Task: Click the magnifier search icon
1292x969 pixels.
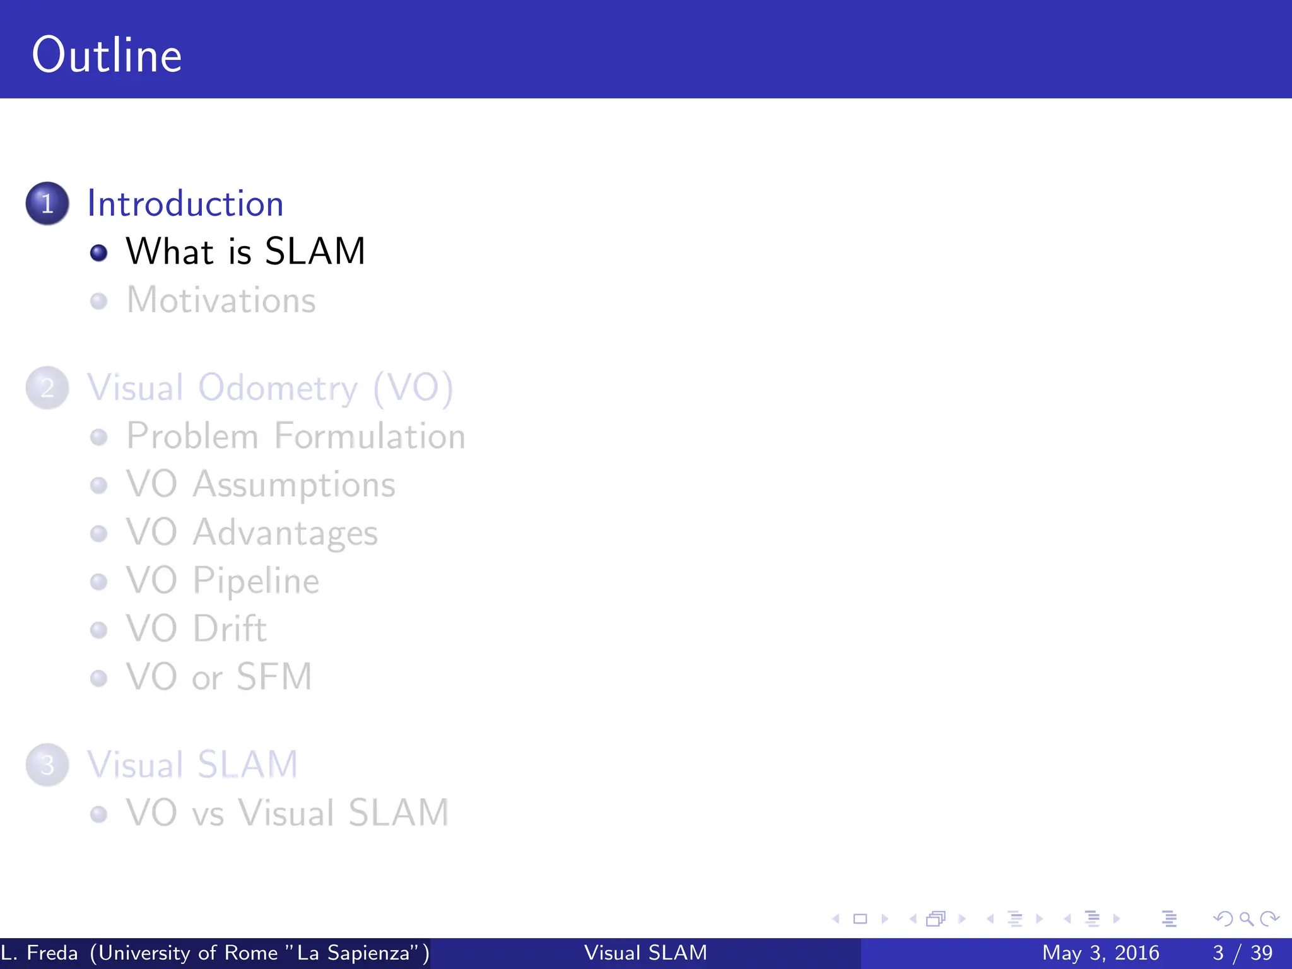Action: point(1246,919)
